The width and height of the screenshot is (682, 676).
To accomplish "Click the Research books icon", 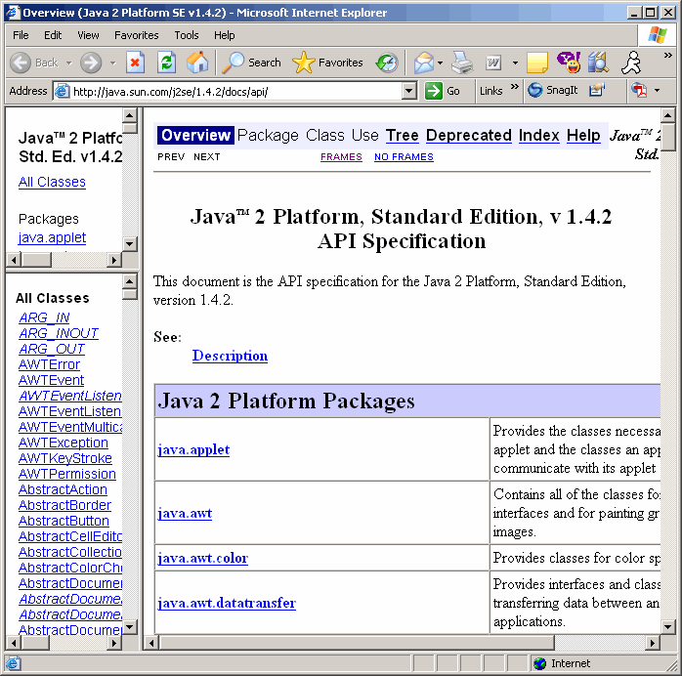I will click(599, 63).
